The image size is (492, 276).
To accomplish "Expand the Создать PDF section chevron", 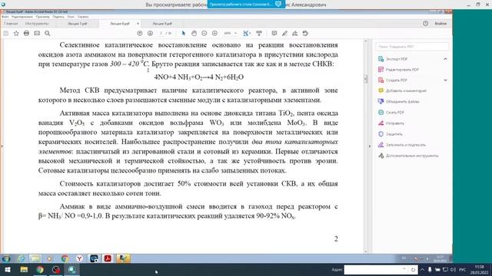I will tap(445, 80).
